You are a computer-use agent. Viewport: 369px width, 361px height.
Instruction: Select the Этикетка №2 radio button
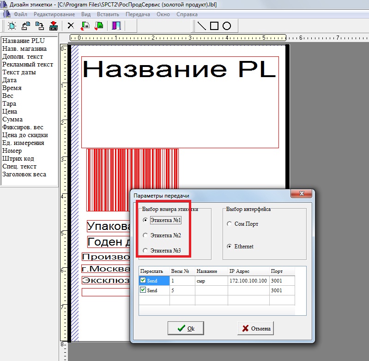coord(145,235)
